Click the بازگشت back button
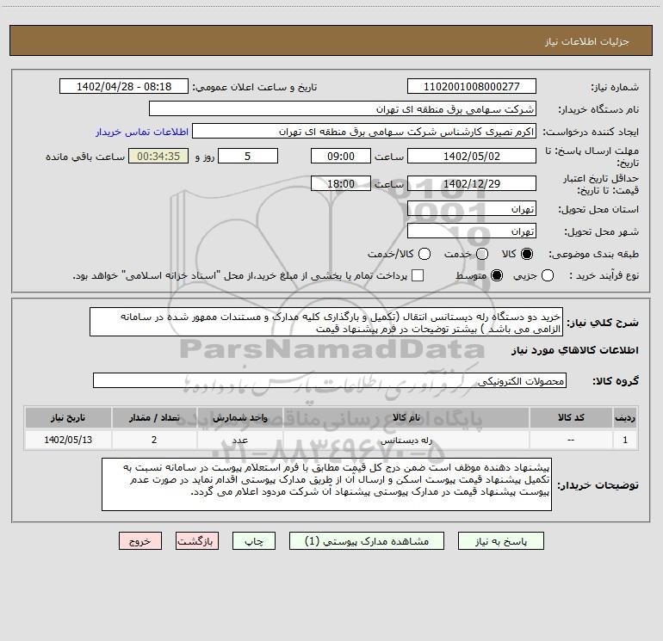This screenshot has height=641, width=663. pyautogui.click(x=197, y=541)
